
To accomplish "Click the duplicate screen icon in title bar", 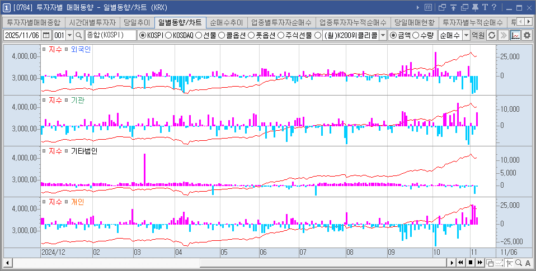I will [x=464, y=7].
